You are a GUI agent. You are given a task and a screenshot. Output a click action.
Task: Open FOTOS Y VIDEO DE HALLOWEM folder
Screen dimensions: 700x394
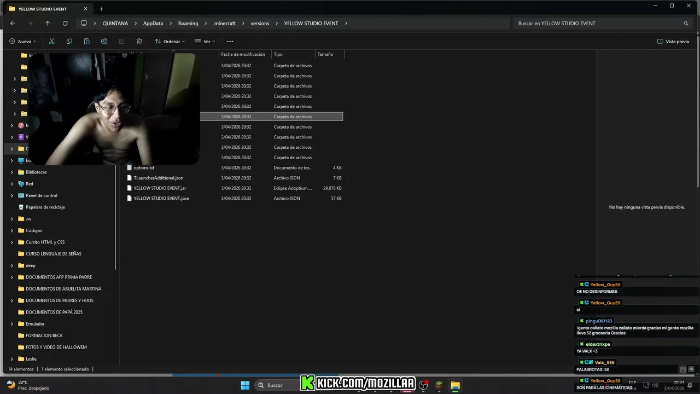(56, 347)
